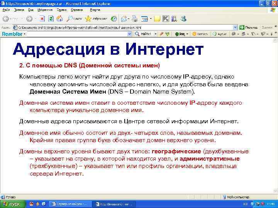Open the Вид menu
Image resolution: width=278 pixels, height=208 pixels.
point(31,10)
